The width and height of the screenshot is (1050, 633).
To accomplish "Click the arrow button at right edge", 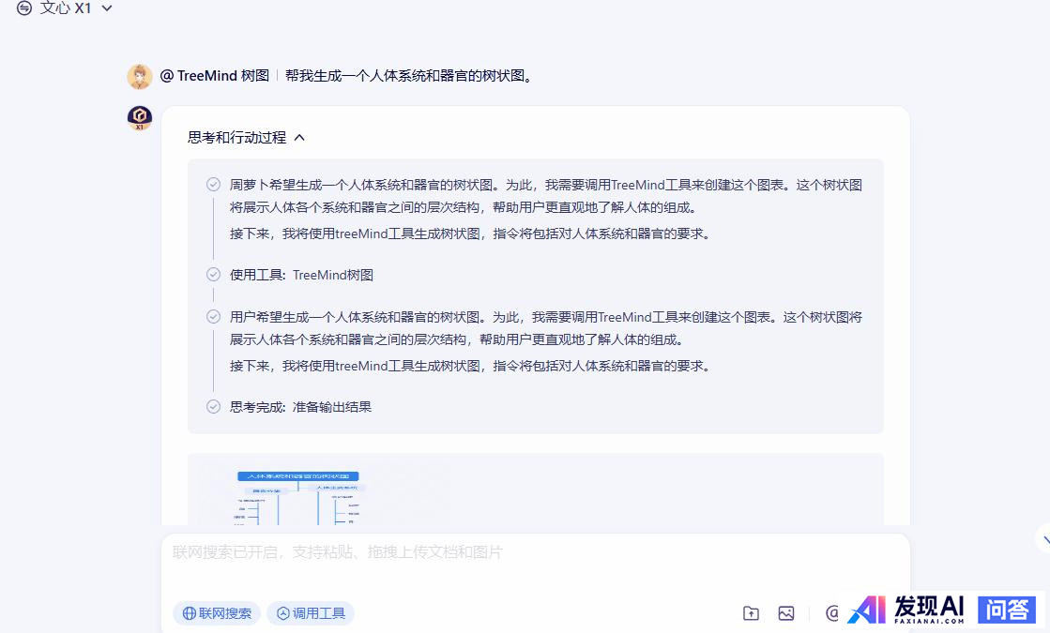I will coord(1043,538).
